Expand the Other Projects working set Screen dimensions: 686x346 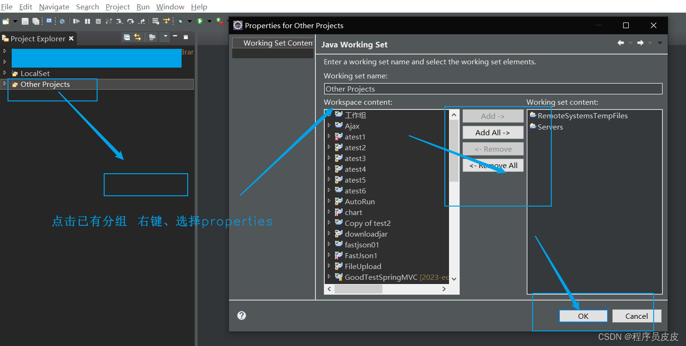tap(5, 84)
